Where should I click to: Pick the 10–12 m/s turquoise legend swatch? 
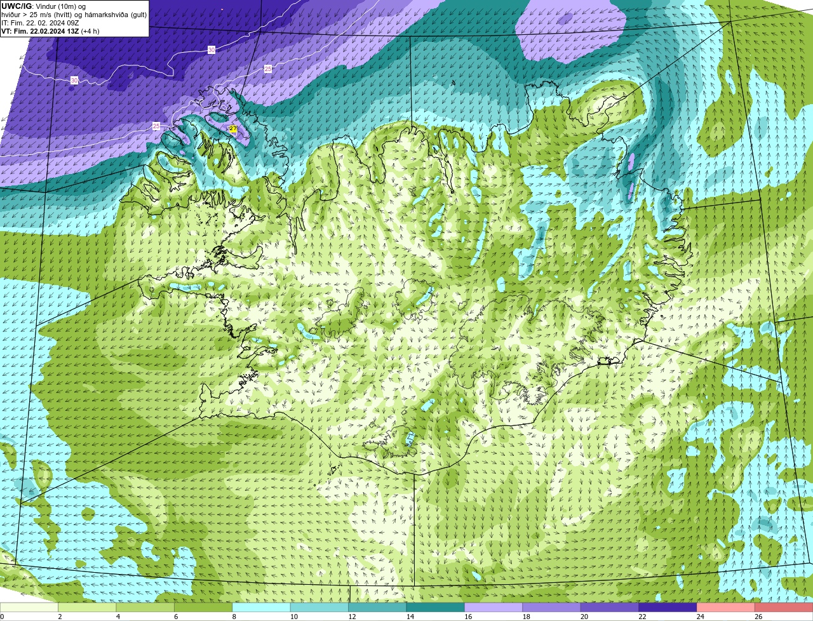pos(319,608)
